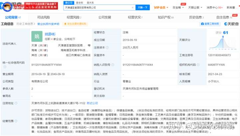Open the 龙口市黄城仁合商店 link
The width and height of the screenshot is (240, 136).
click(x=78, y=55)
